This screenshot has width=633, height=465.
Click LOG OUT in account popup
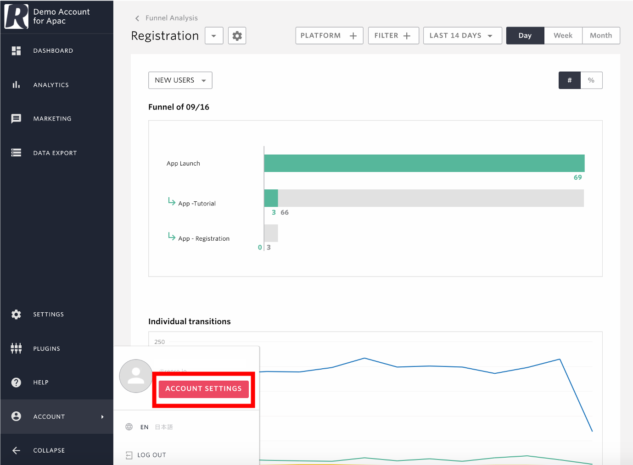(151, 455)
